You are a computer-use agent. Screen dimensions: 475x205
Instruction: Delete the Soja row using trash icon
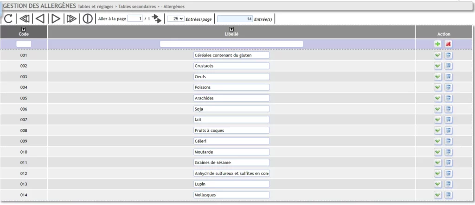448,109
